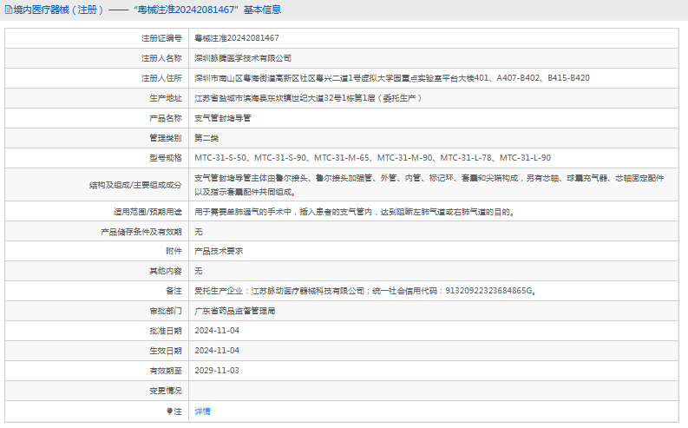Viewport: 688px width, 428px height.
Task: Click the 第二类 management category value
Action: tap(206, 138)
